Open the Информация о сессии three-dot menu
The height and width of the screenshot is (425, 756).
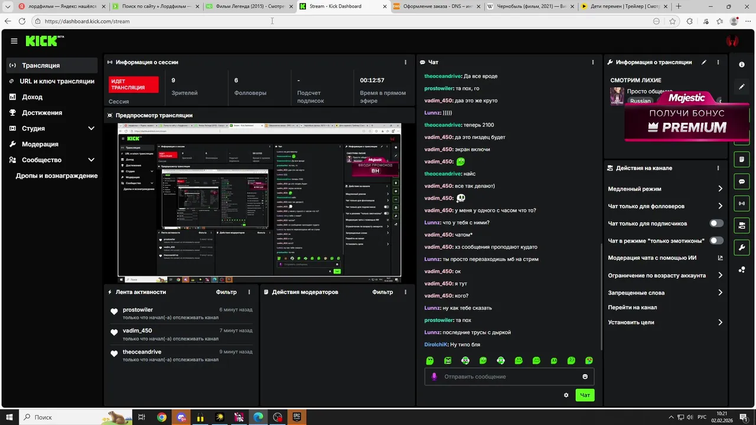pyautogui.click(x=405, y=62)
